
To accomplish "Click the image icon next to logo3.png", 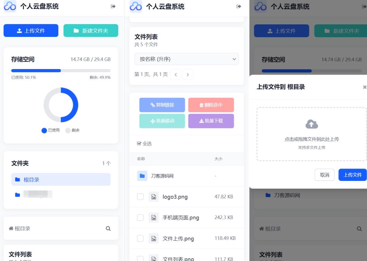I will pyautogui.click(x=154, y=197).
